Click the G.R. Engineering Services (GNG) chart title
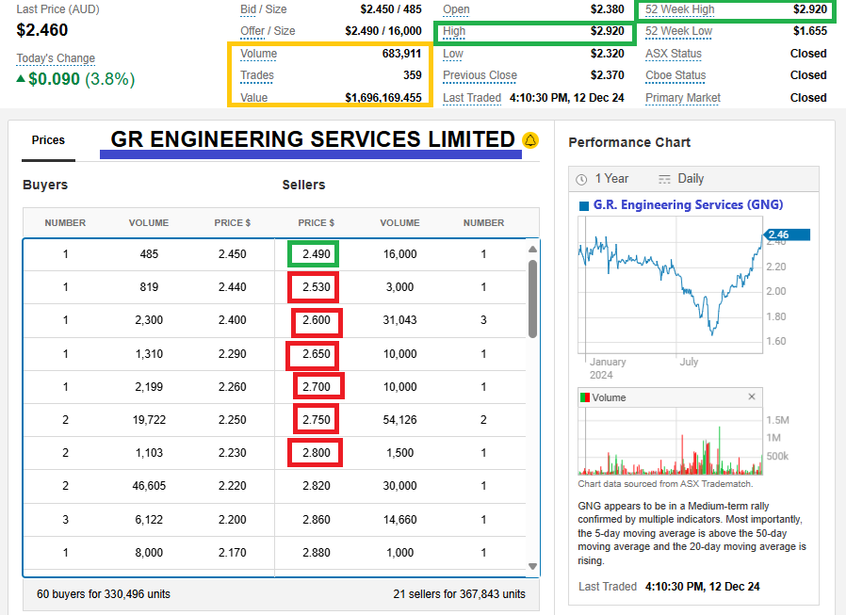846x615 pixels. pos(688,205)
